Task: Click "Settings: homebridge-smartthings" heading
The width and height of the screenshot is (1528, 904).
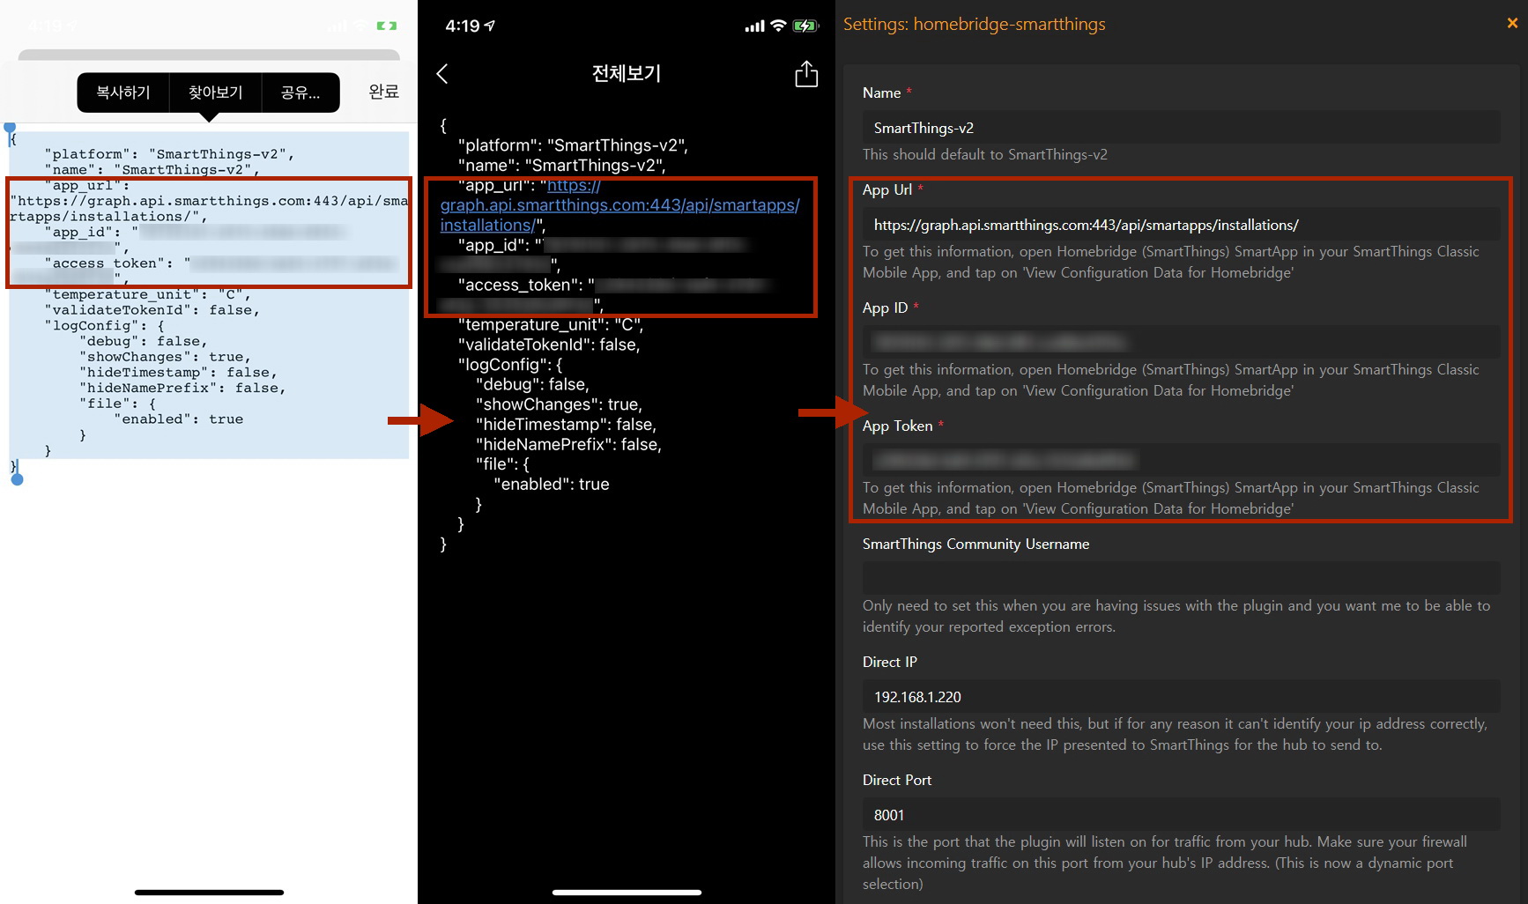Action: (x=974, y=24)
